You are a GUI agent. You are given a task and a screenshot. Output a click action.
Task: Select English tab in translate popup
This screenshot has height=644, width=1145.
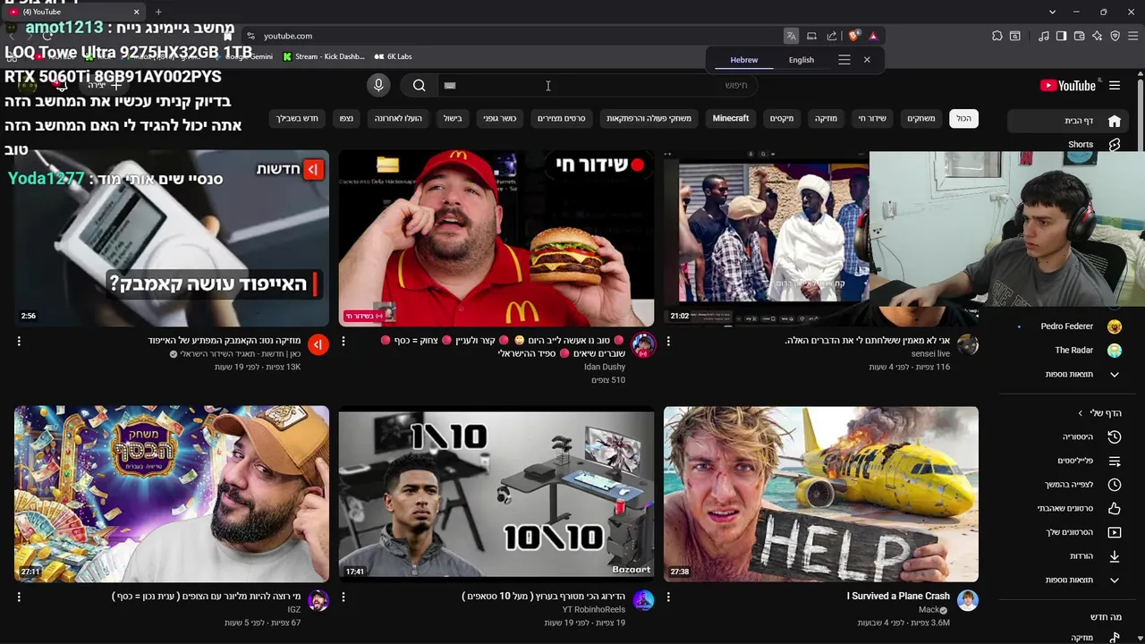[801, 60]
